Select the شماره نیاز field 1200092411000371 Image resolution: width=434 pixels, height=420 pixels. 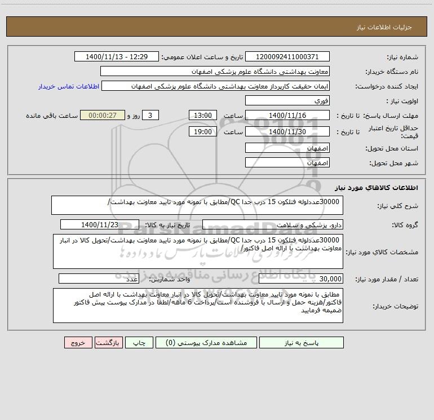pyautogui.click(x=287, y=56)
